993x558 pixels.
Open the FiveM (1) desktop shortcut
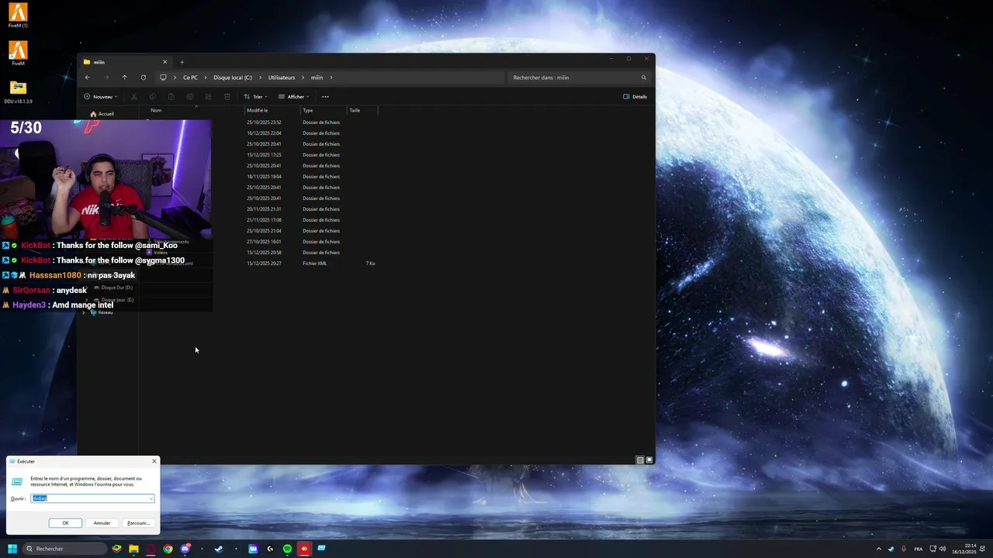tap(18, 15)
